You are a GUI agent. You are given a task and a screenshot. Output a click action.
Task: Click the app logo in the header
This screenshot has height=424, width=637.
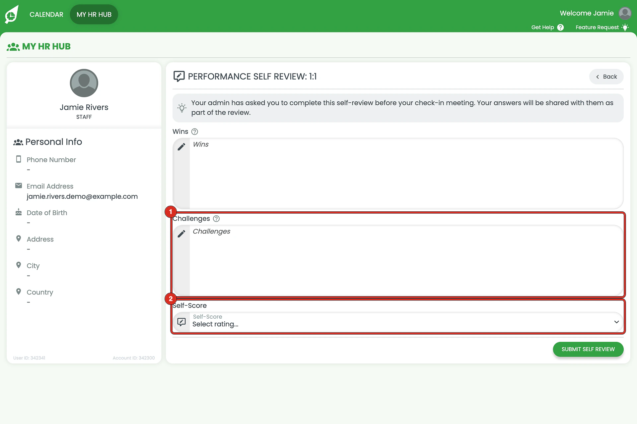(x=12, y=15)
